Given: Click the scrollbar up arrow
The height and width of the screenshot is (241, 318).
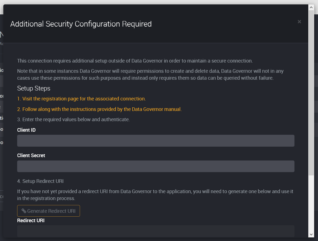Looking at the screenshot, I should coord(311,7).
